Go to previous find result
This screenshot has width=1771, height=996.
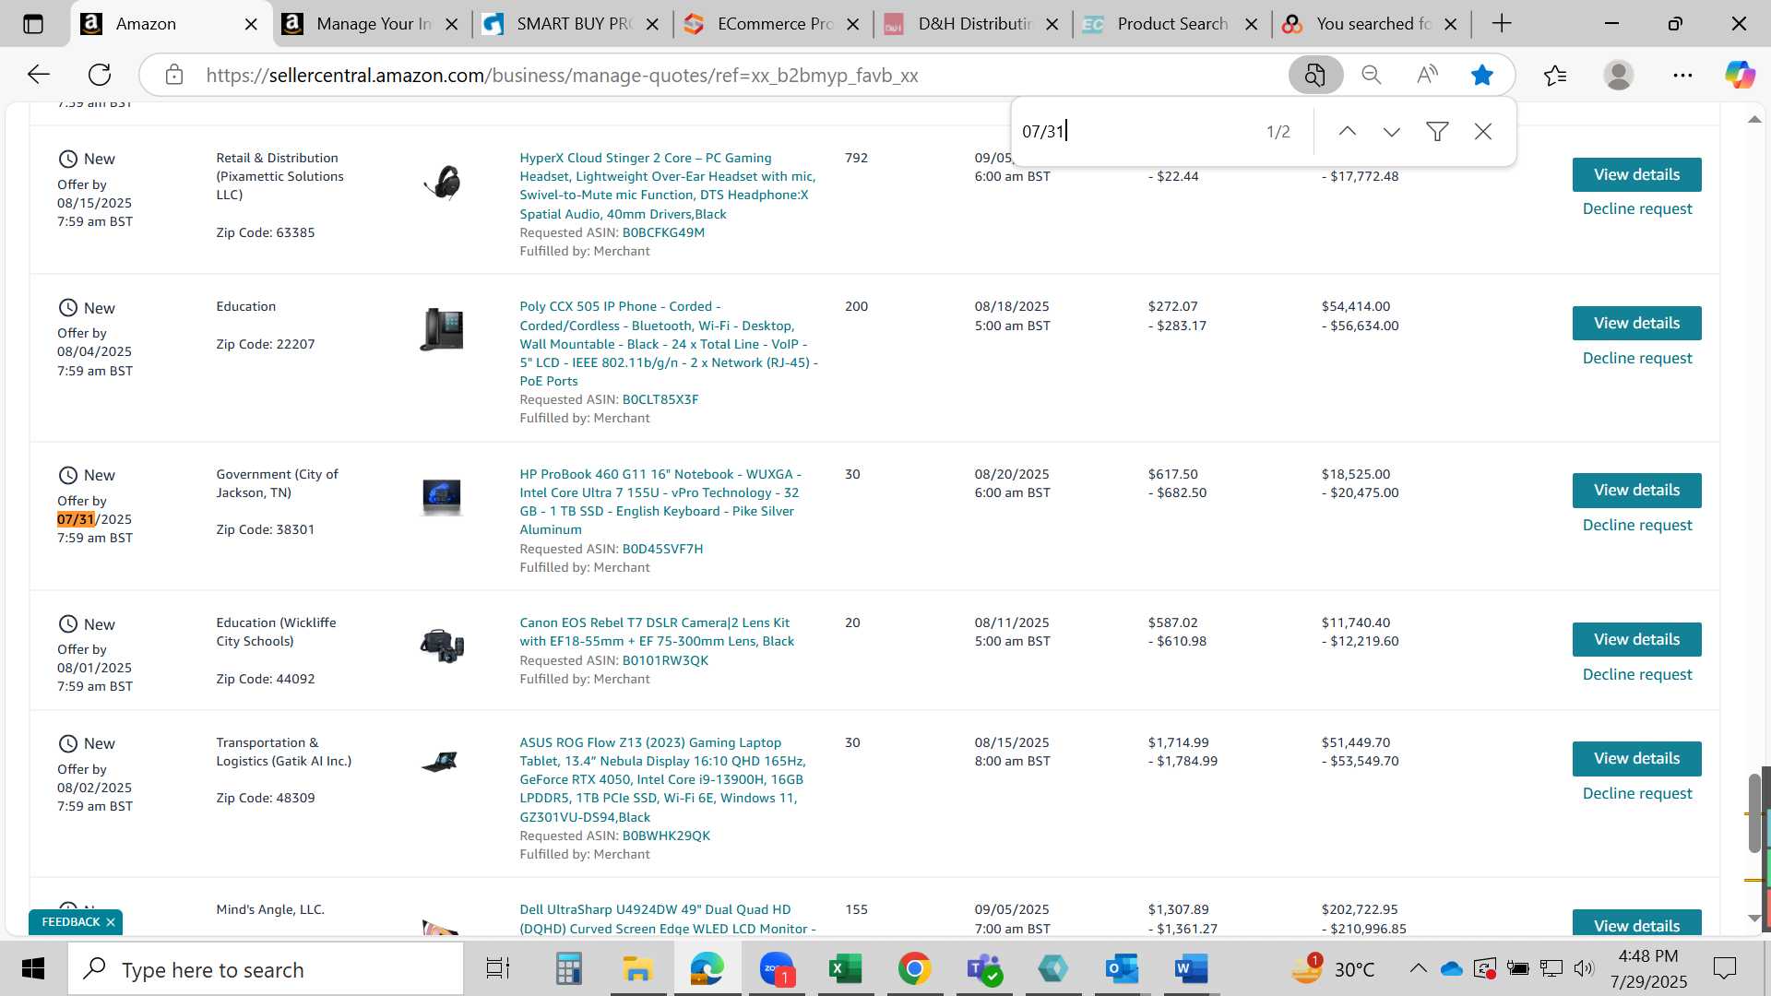pos(1348,131)
